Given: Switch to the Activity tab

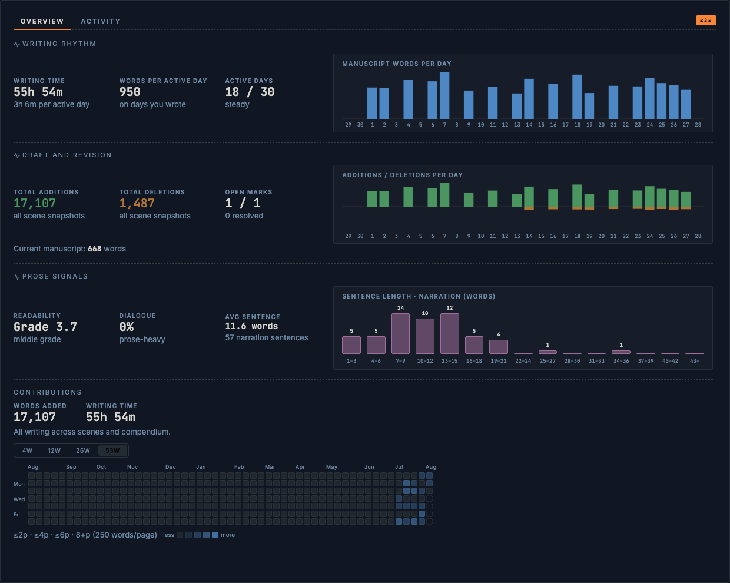Looking at the screenshot, I should pyautogui.click(x=101, y=21).
